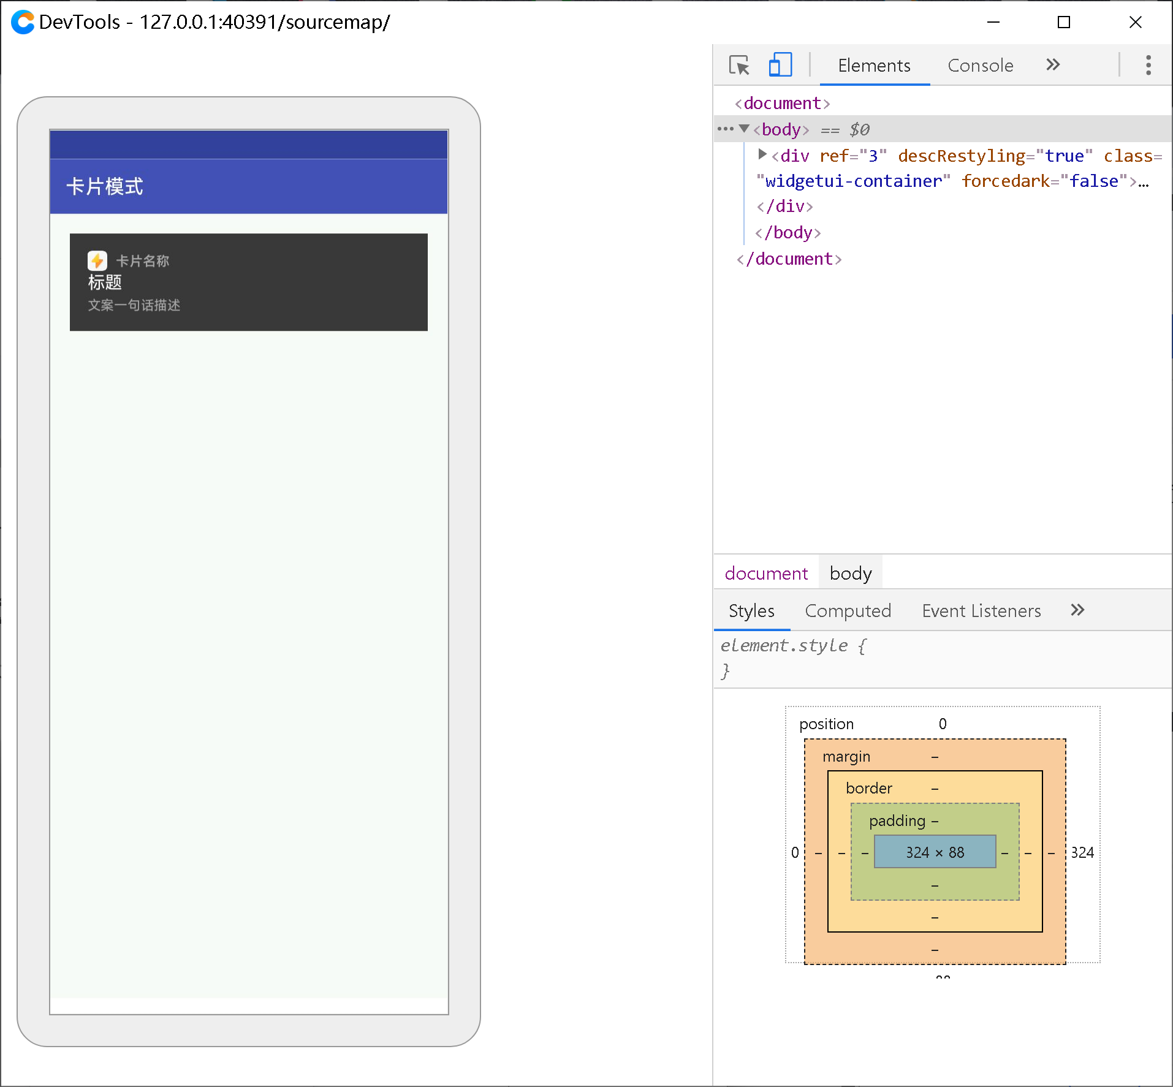Open the customize DevTools three-dot menu
Screen dimensions: 1173x1087
click(1148, 65)
